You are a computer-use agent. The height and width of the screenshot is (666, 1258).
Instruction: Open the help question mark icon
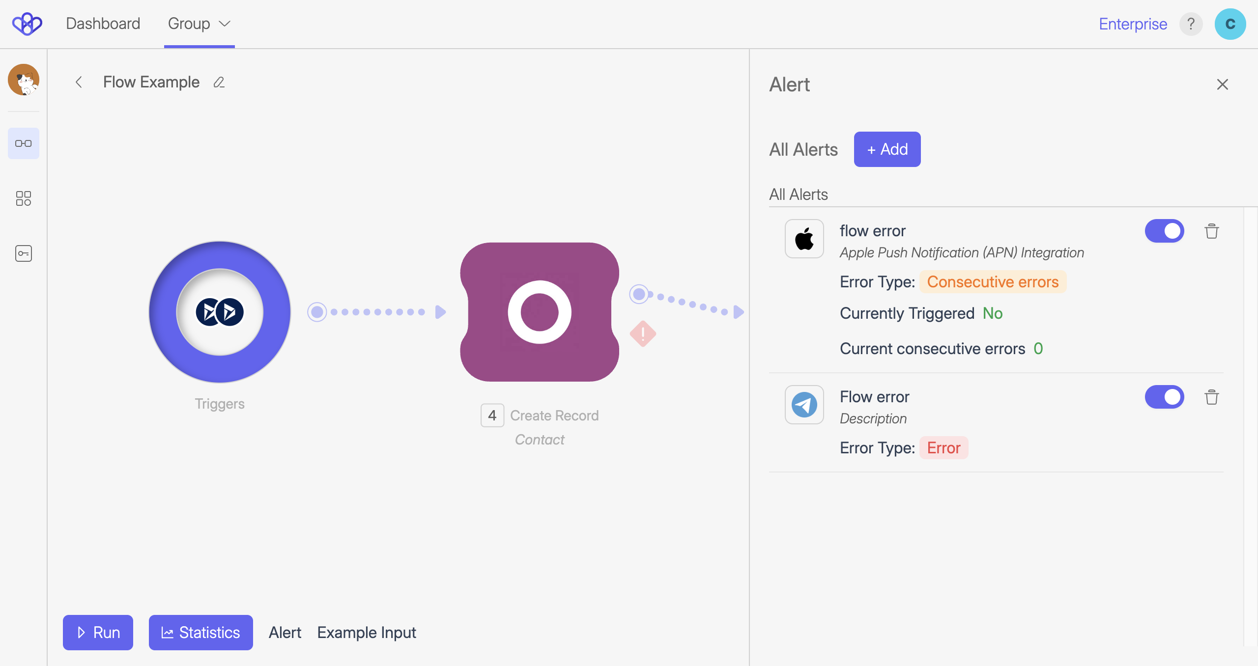pos(1191,24)
